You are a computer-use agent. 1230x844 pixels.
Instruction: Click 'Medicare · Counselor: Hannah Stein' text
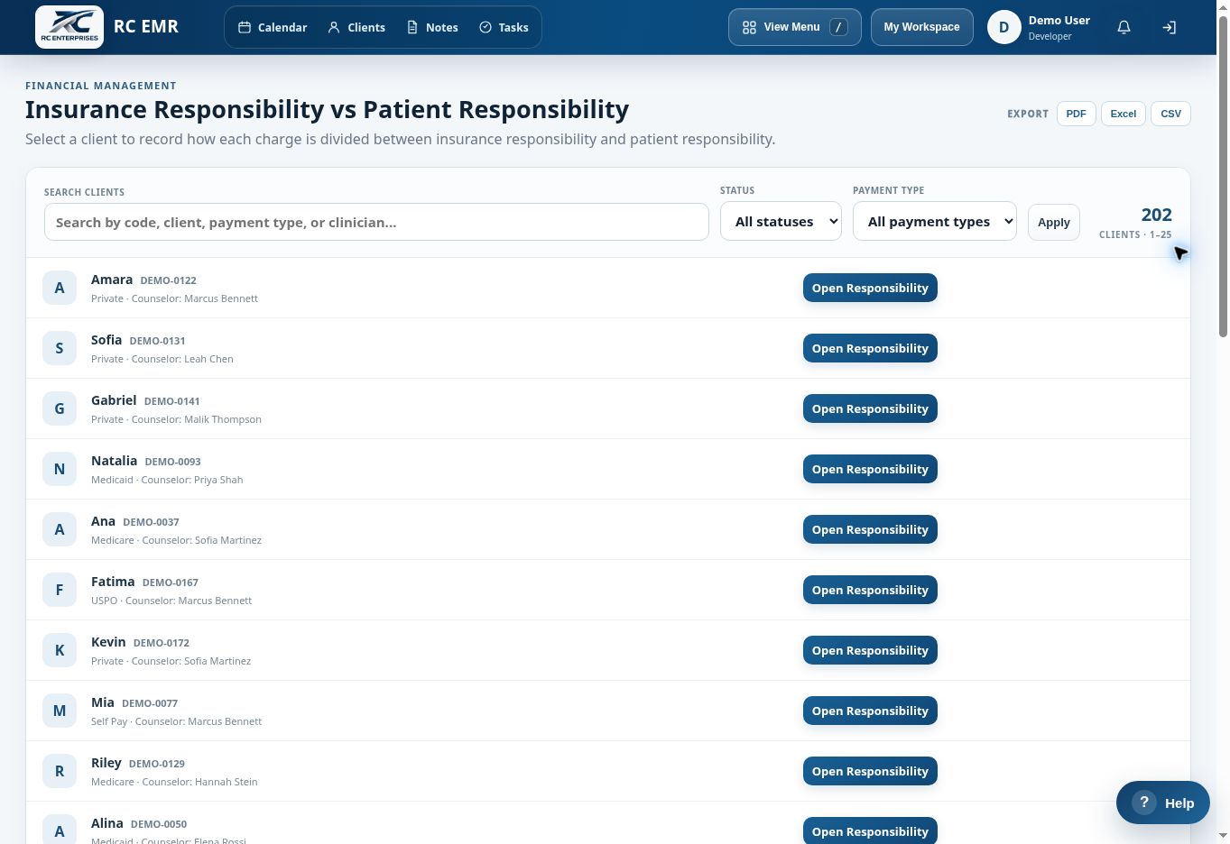(x=174, y=782)
